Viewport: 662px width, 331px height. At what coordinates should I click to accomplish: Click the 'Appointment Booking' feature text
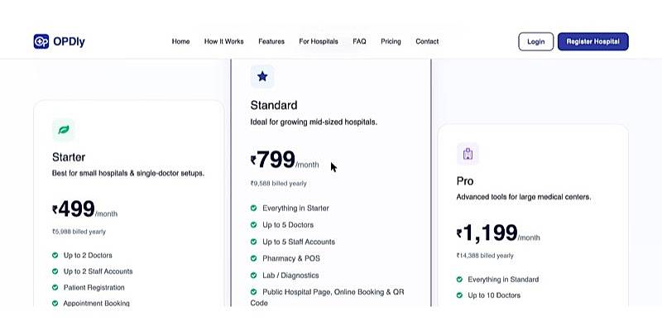96,303
